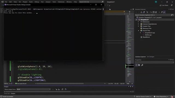Open Add to Source Control menu
Image resolution: width=175 pixels, height=98 pixels.
tap(142, 97)
